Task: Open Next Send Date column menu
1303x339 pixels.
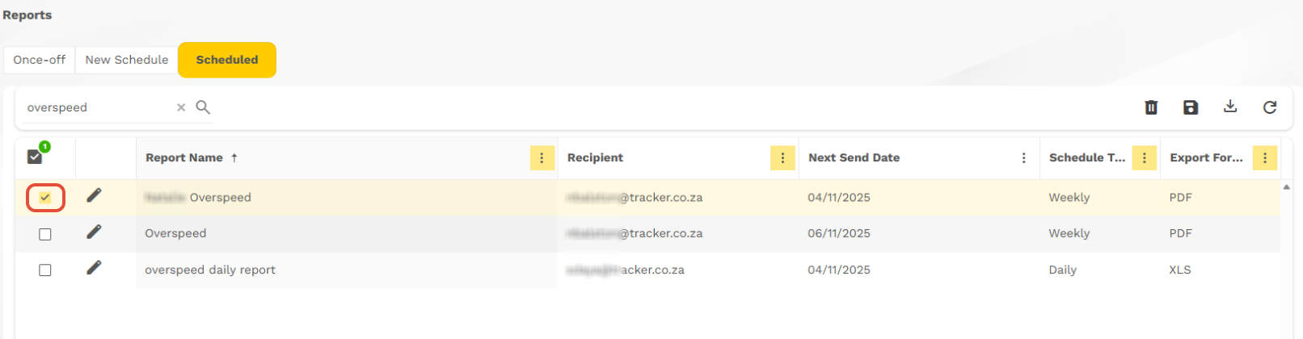Action: [1023, 158]
